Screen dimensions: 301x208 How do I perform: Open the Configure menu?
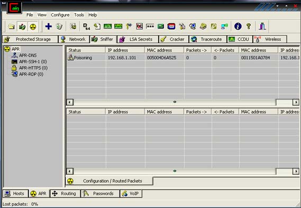(x=60, y=15)
